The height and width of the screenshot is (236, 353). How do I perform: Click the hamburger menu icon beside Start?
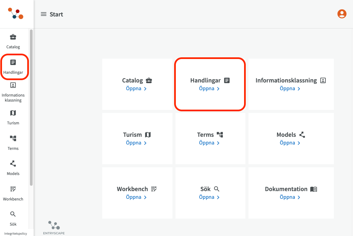coord(43,14)
